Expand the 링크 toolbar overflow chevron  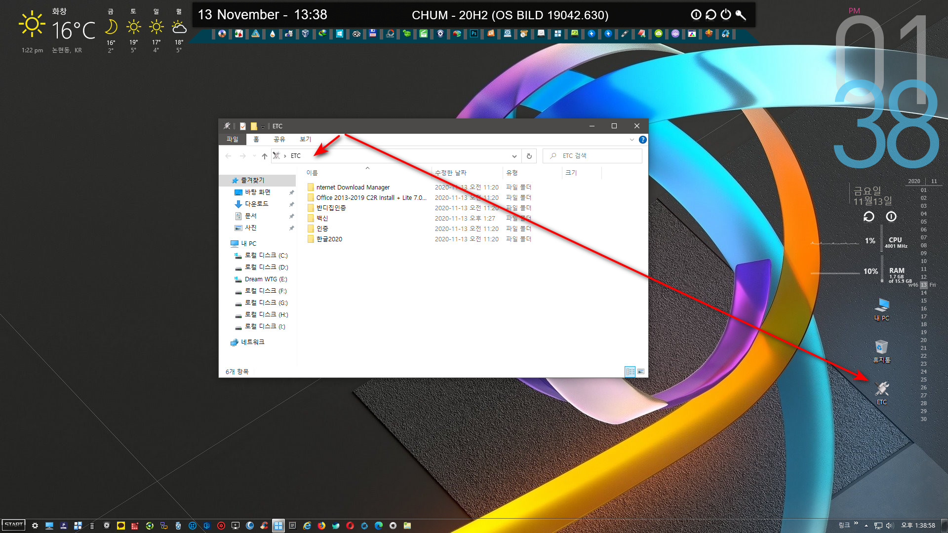(856, 524)
